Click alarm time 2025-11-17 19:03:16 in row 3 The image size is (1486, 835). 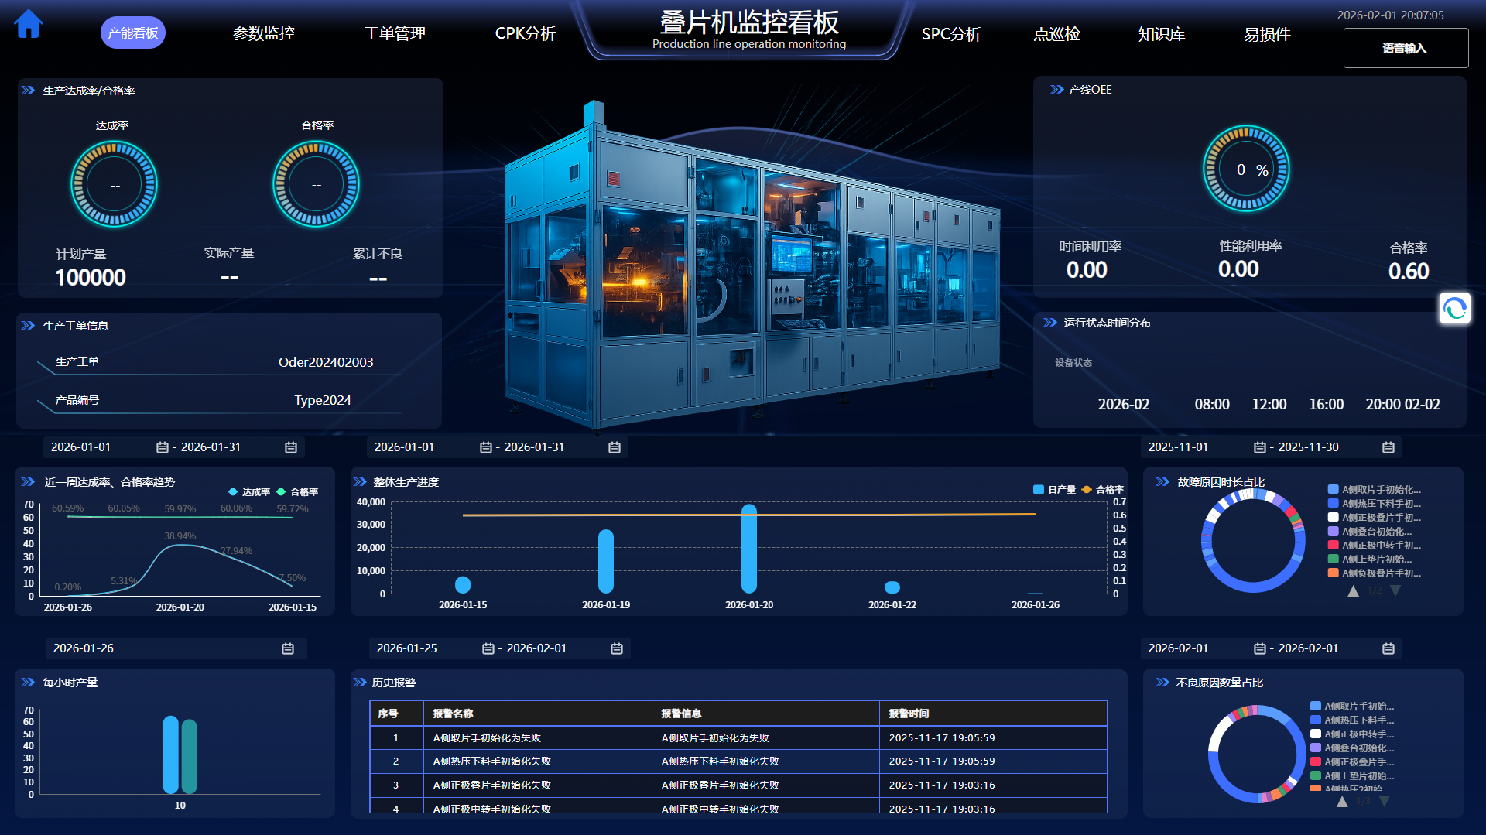tap(942, 785)
